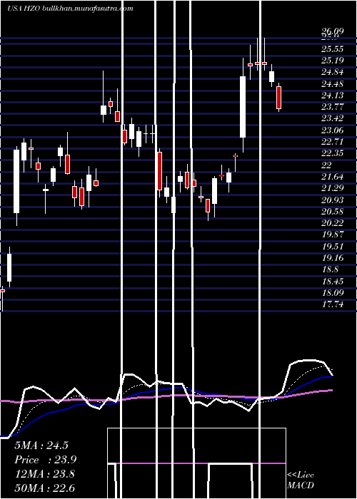Click the 24.84 price axis label
Screen dimensions: 357x499
tap(332, 72)
